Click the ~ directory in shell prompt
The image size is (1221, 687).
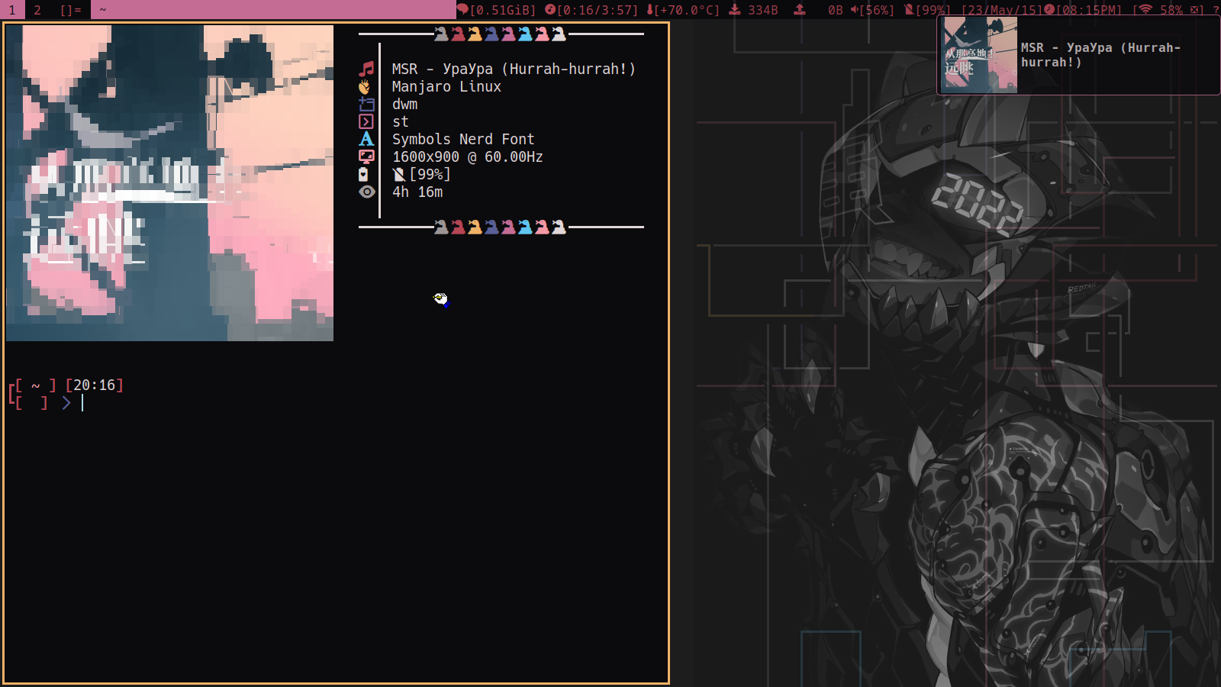[35, 385]
